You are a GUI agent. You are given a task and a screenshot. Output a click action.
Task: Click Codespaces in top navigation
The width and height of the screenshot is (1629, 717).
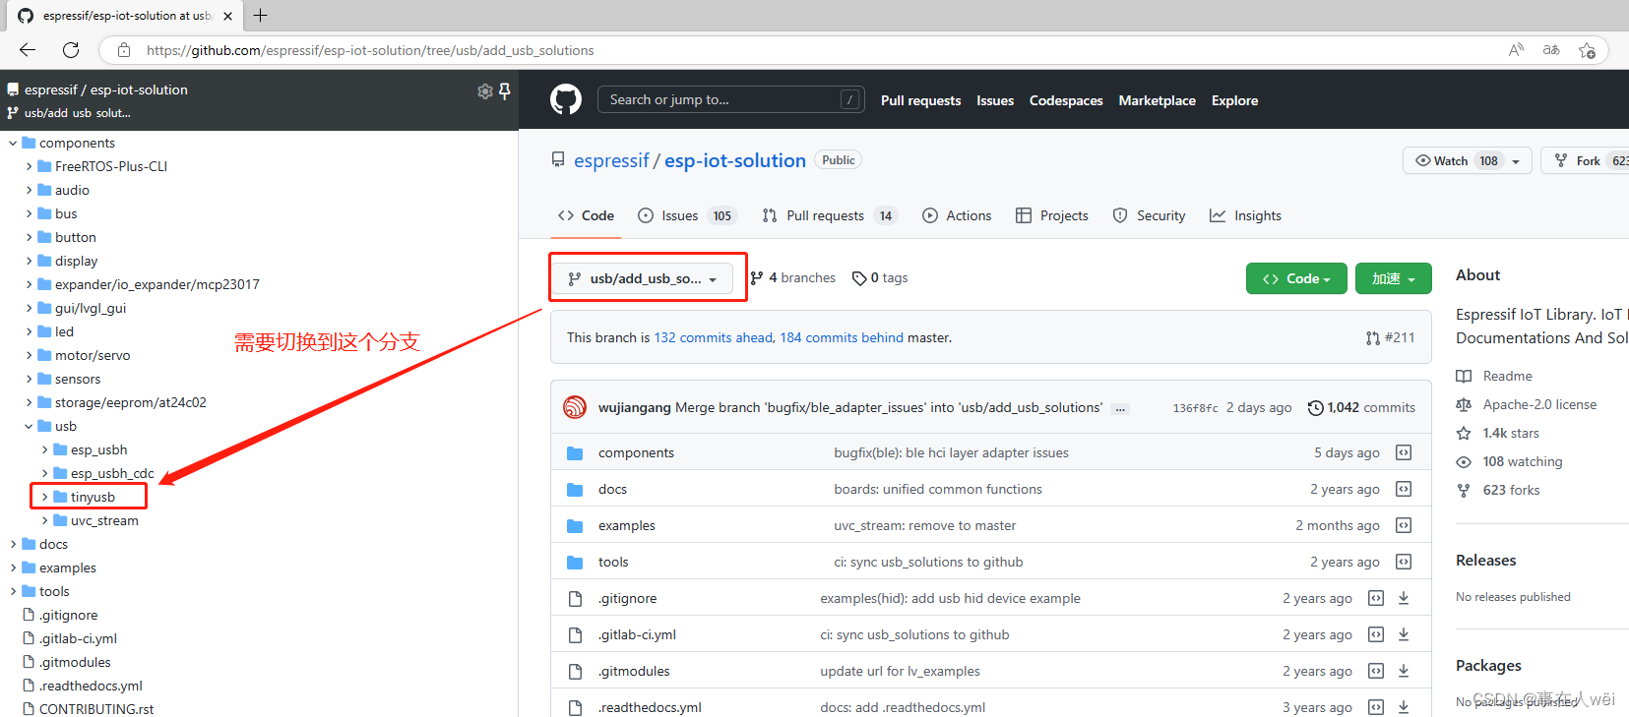click(x=1066, y=100)
